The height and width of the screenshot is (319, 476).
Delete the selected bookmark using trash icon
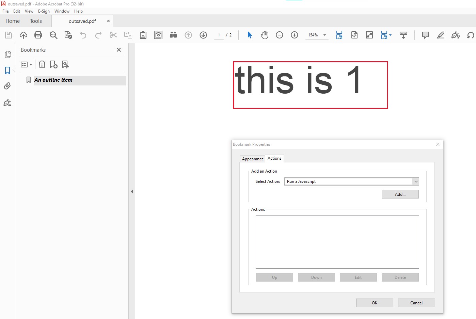pyautogui.click(x=42, y=64)
